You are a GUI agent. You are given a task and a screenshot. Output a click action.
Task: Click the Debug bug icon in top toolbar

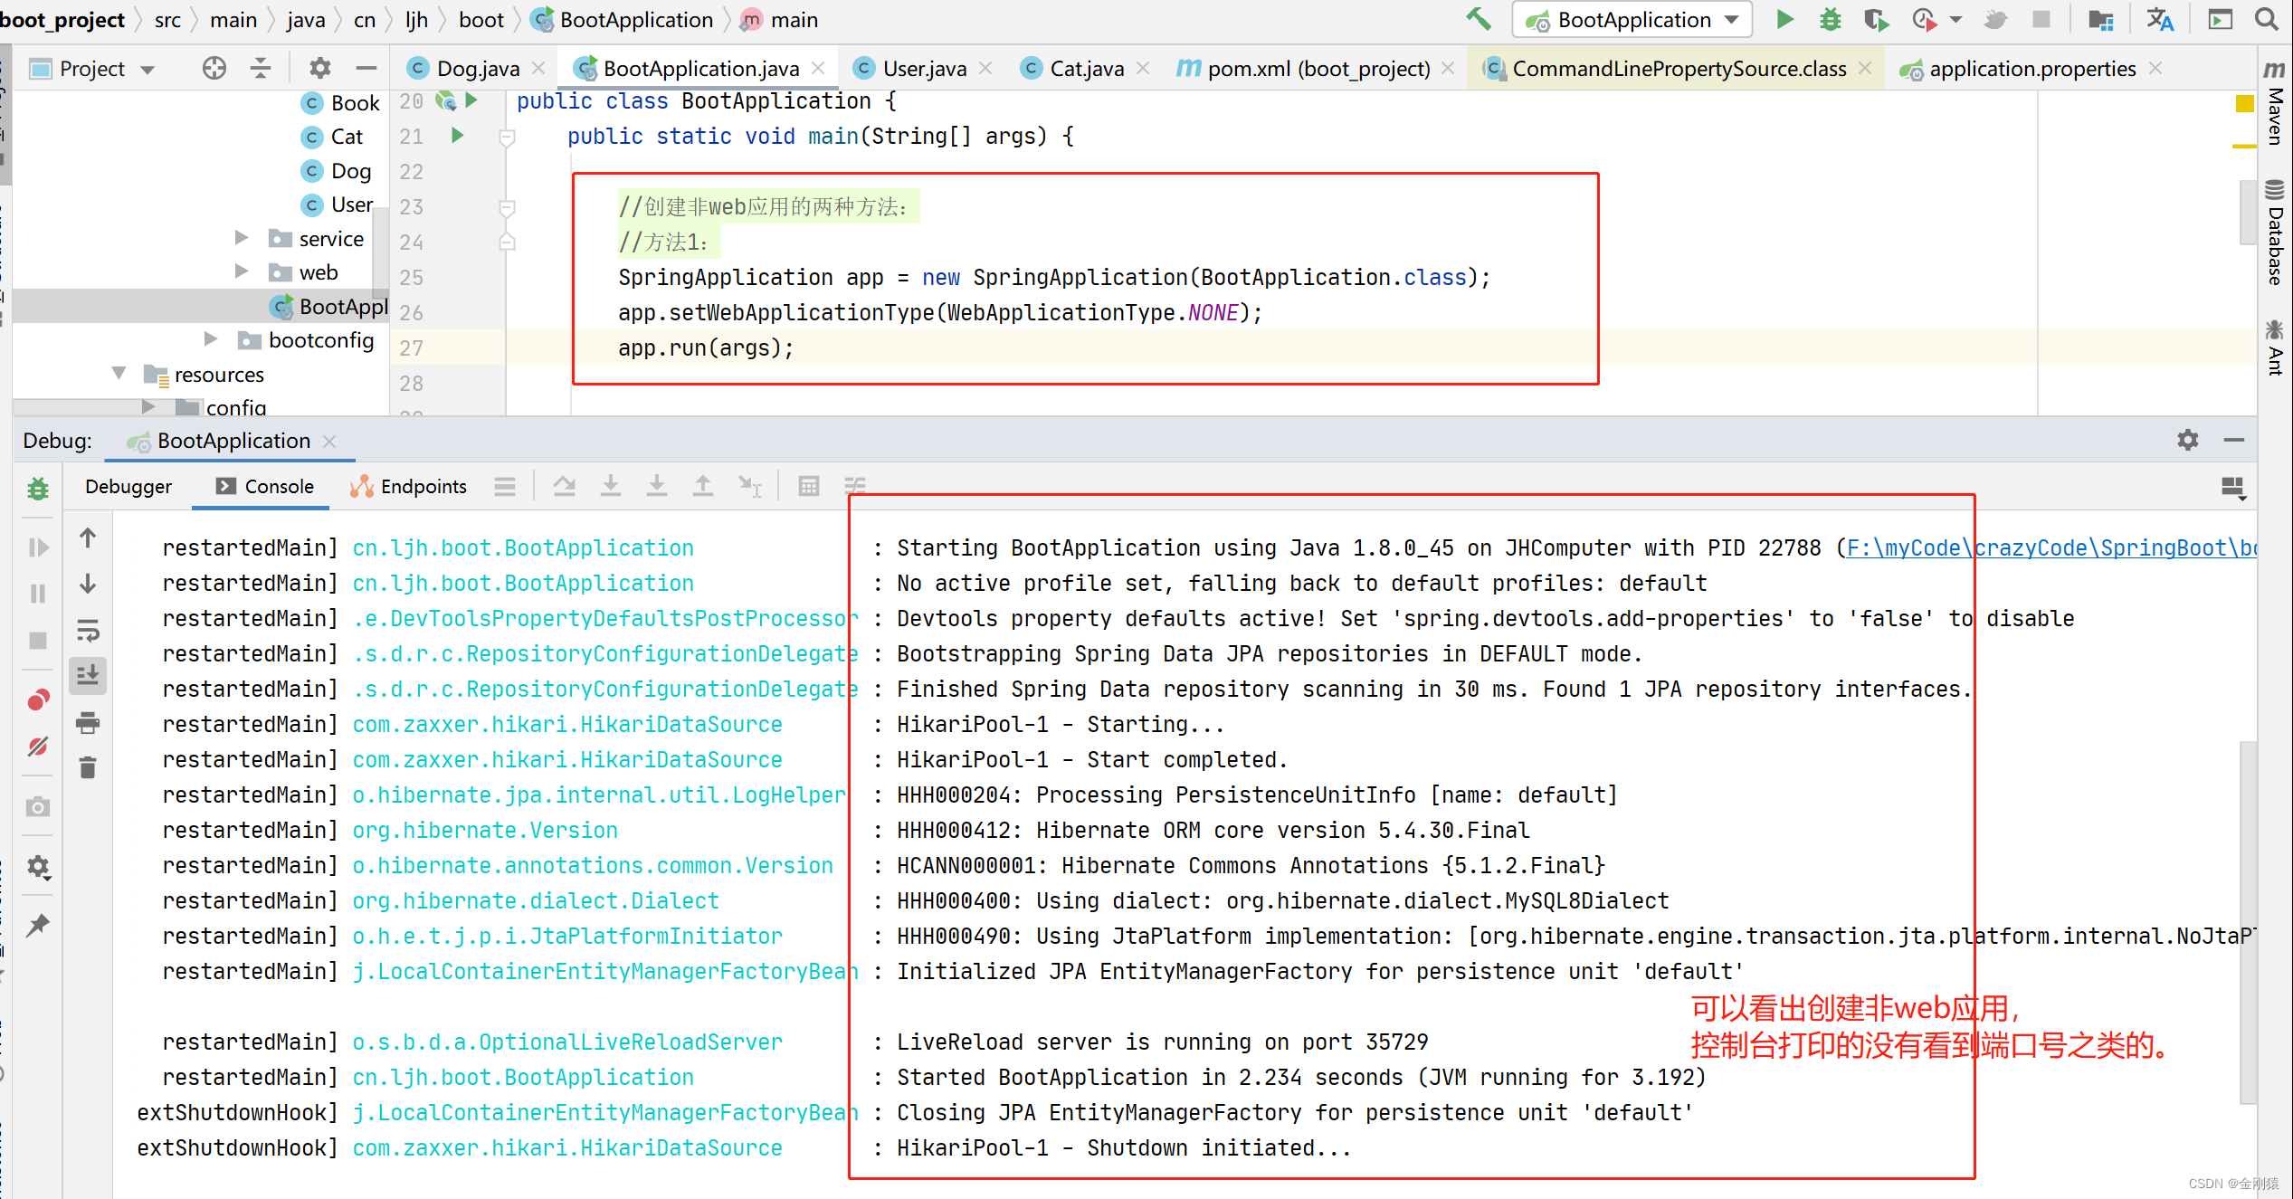click(x=1830, y=19)
